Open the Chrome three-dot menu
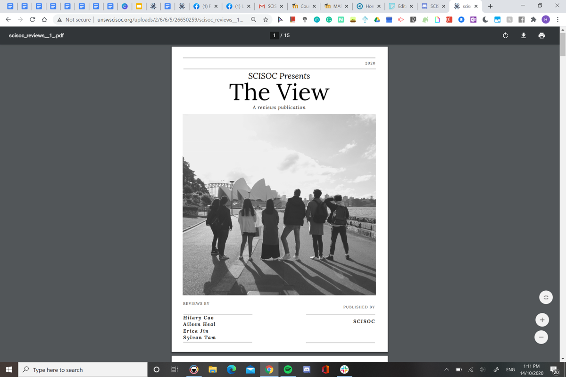This screenshot has width=566, height=377. pyautogui.click(x=558, y=20)
